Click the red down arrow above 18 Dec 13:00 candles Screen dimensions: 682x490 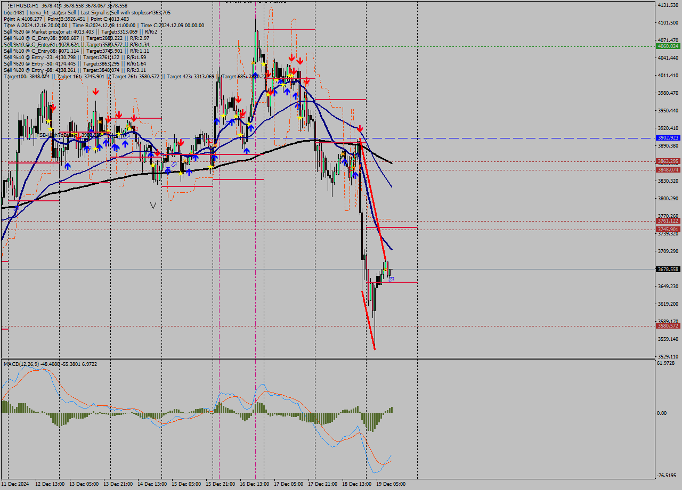(x=360, y=128)
